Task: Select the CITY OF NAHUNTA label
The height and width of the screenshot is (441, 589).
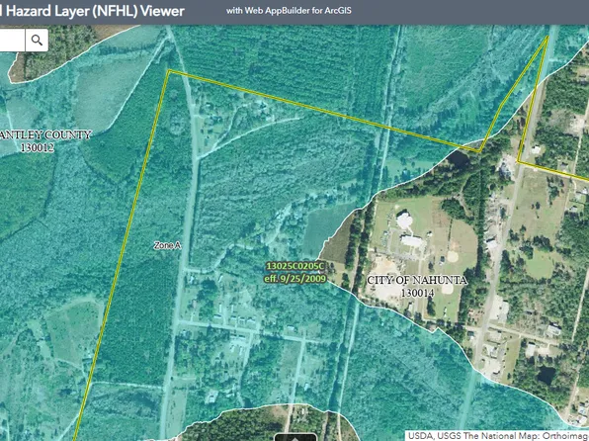Action: (417, 280)
